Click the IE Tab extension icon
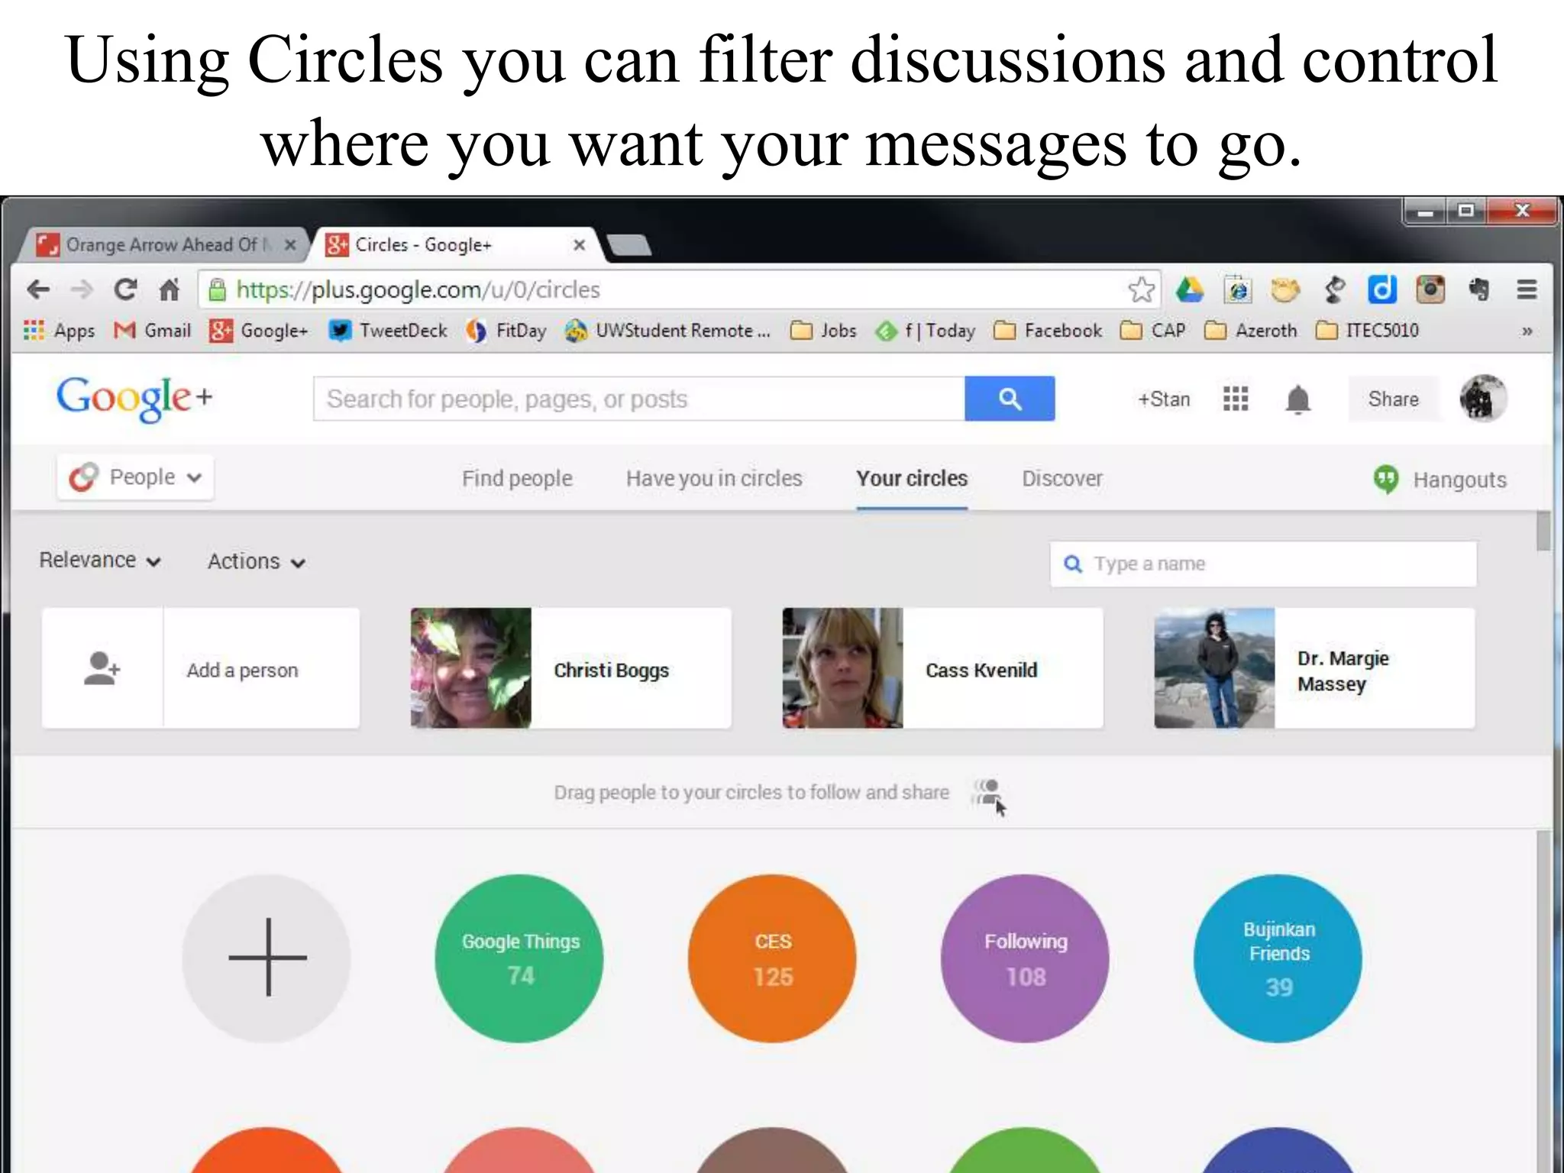 click(x=1238, y=289)
